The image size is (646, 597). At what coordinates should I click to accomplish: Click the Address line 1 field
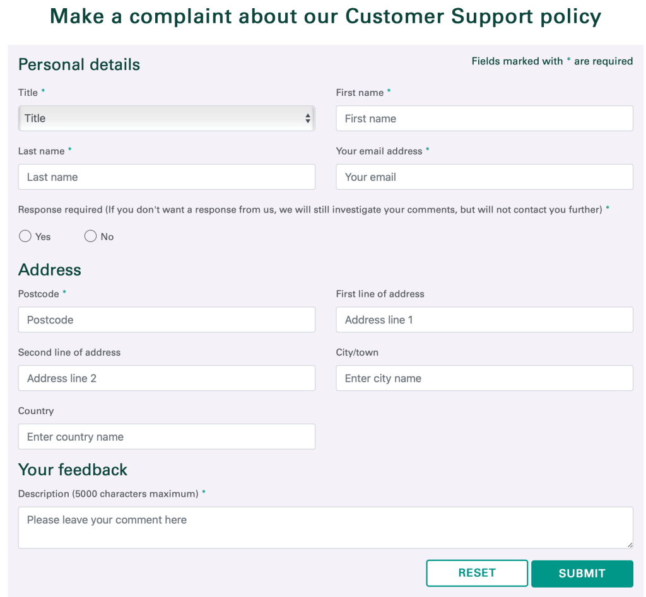coord(484,320)
